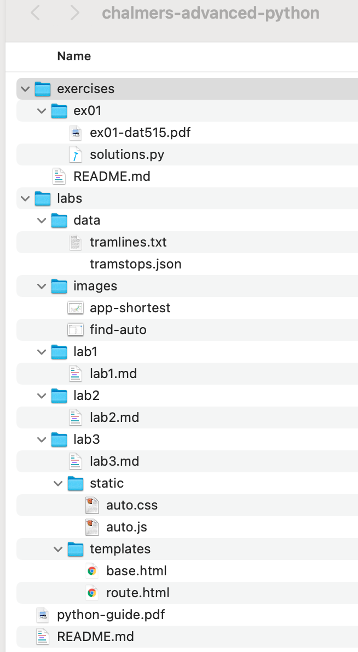Collapse the labs disclosure triangle
This screenshot has width=358, height=652.
click(x=25, y=198)
